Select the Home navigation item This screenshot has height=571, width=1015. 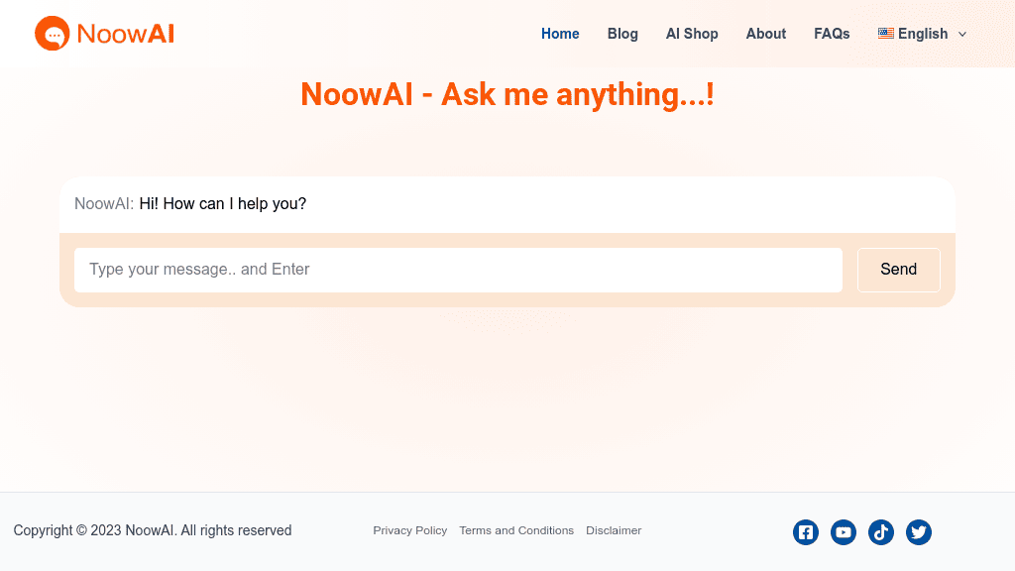tap(560, 33)
